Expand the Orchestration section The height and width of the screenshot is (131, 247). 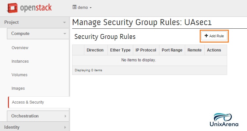tap(38, 116)
